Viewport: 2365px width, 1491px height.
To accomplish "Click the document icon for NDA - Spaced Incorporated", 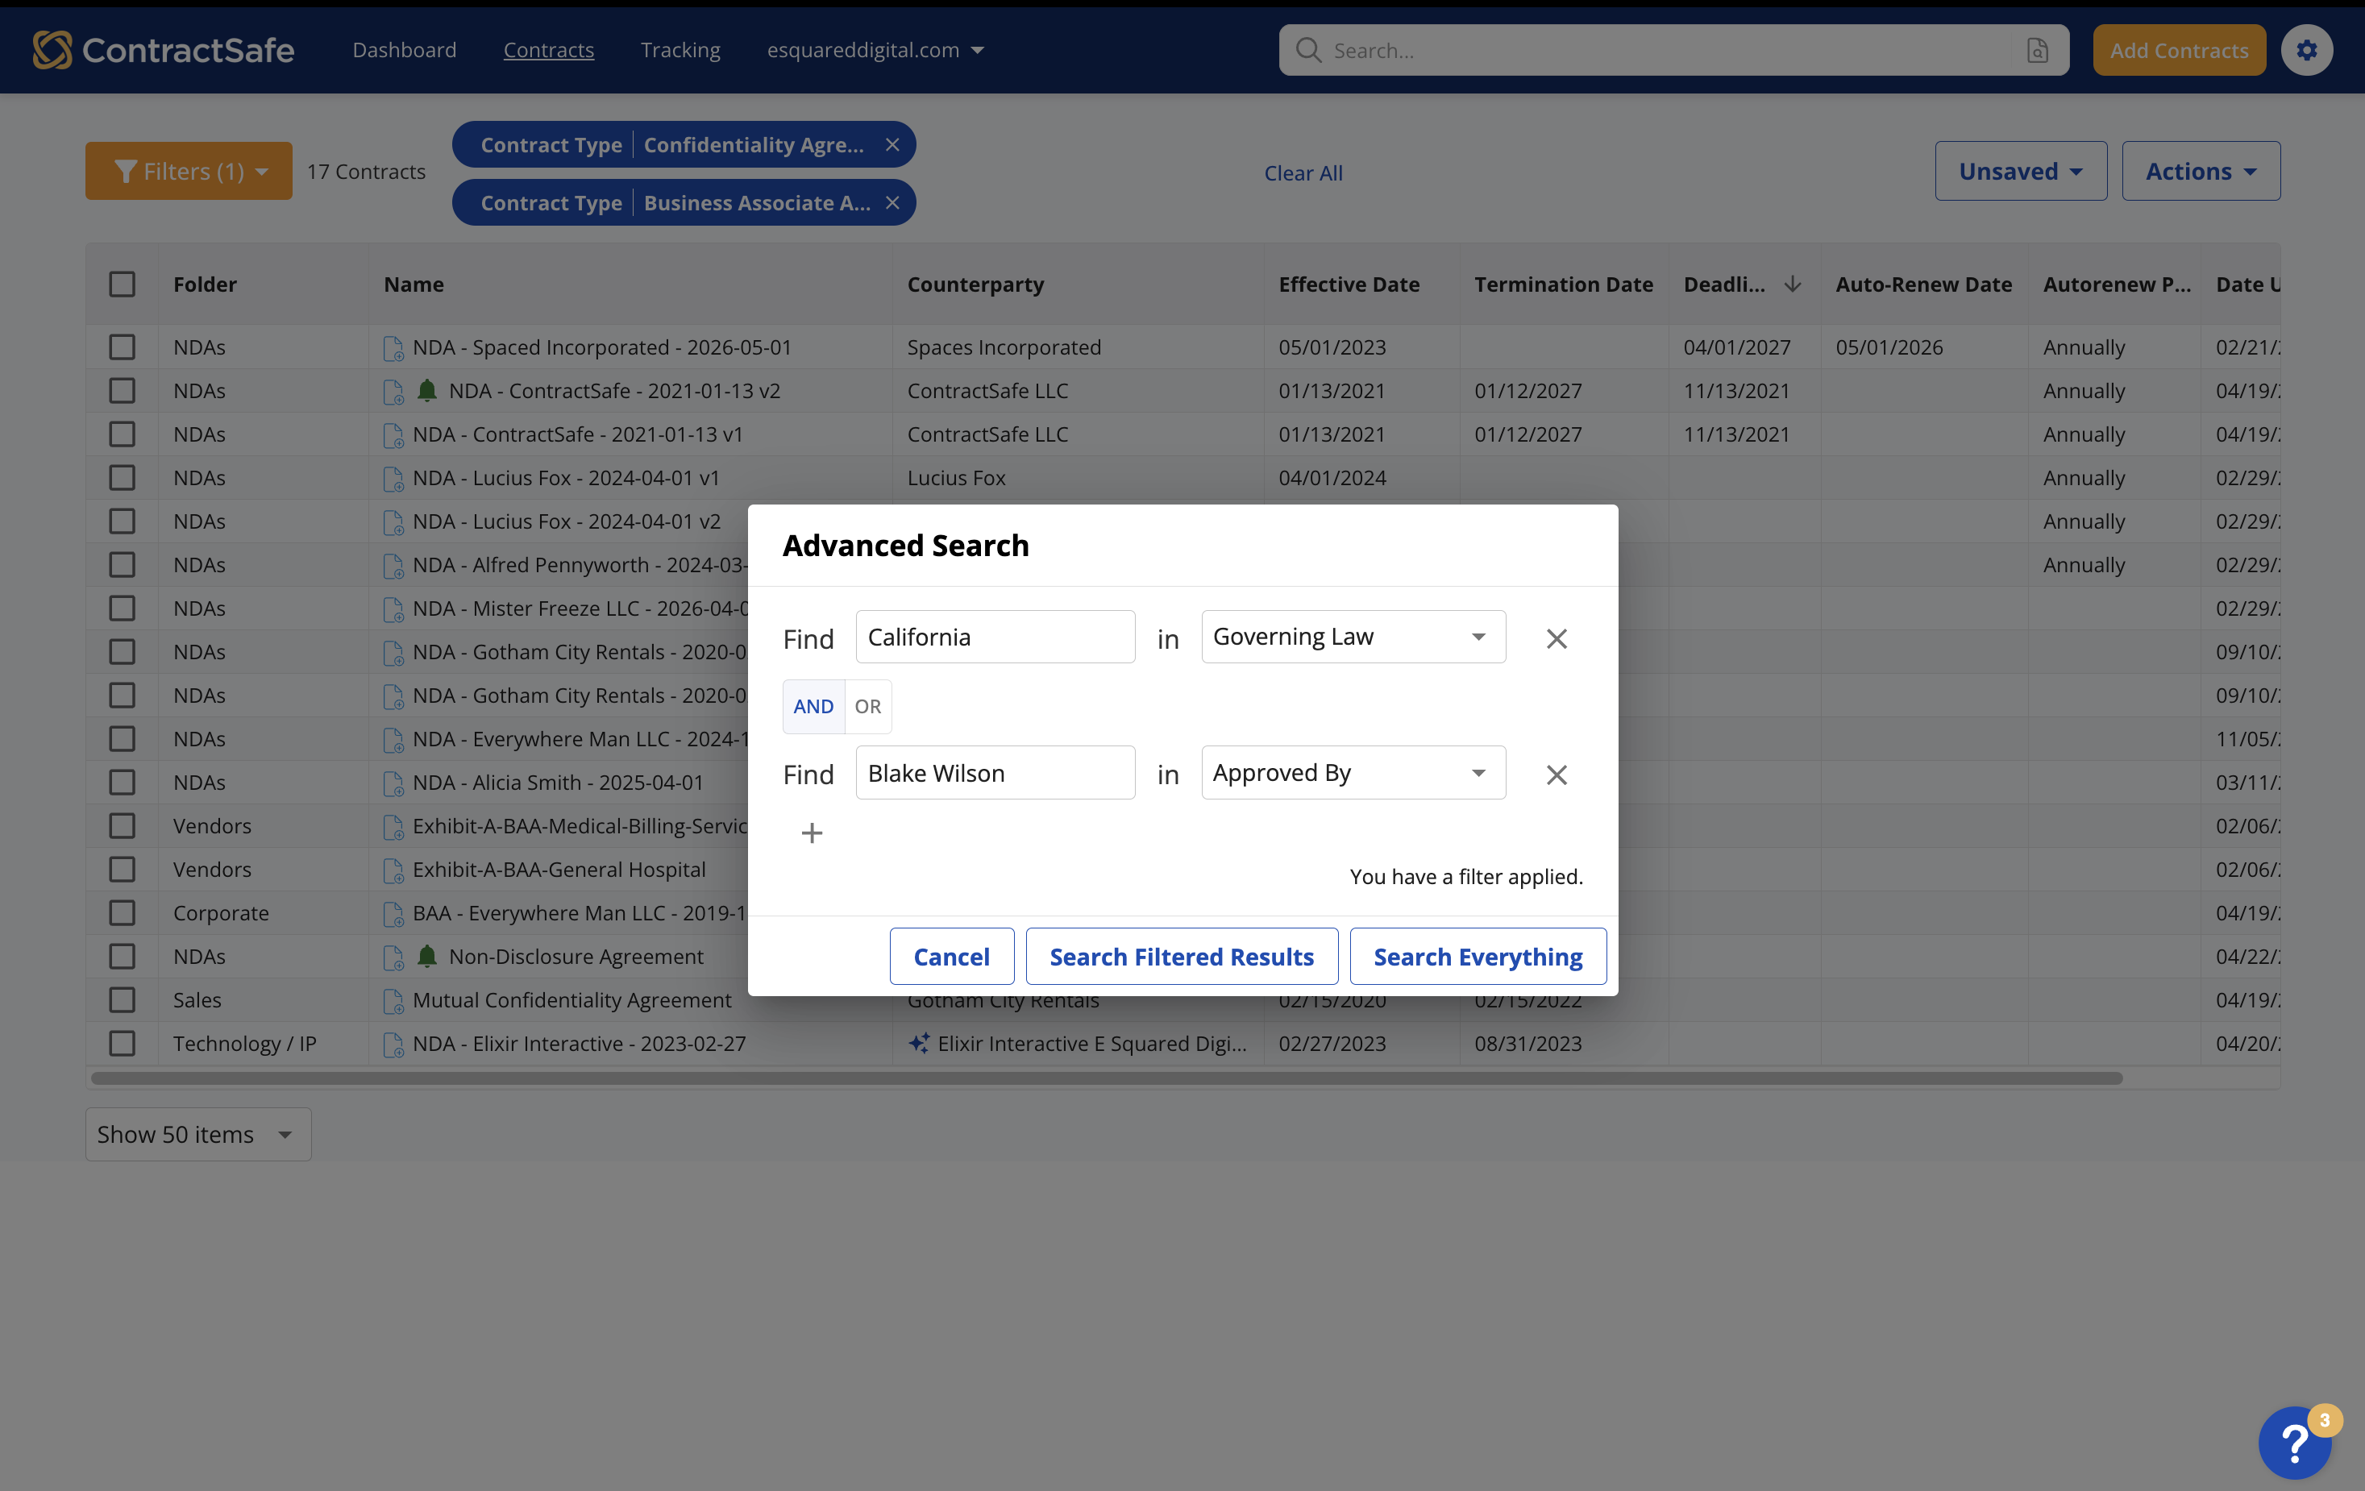I will (393, 347).
